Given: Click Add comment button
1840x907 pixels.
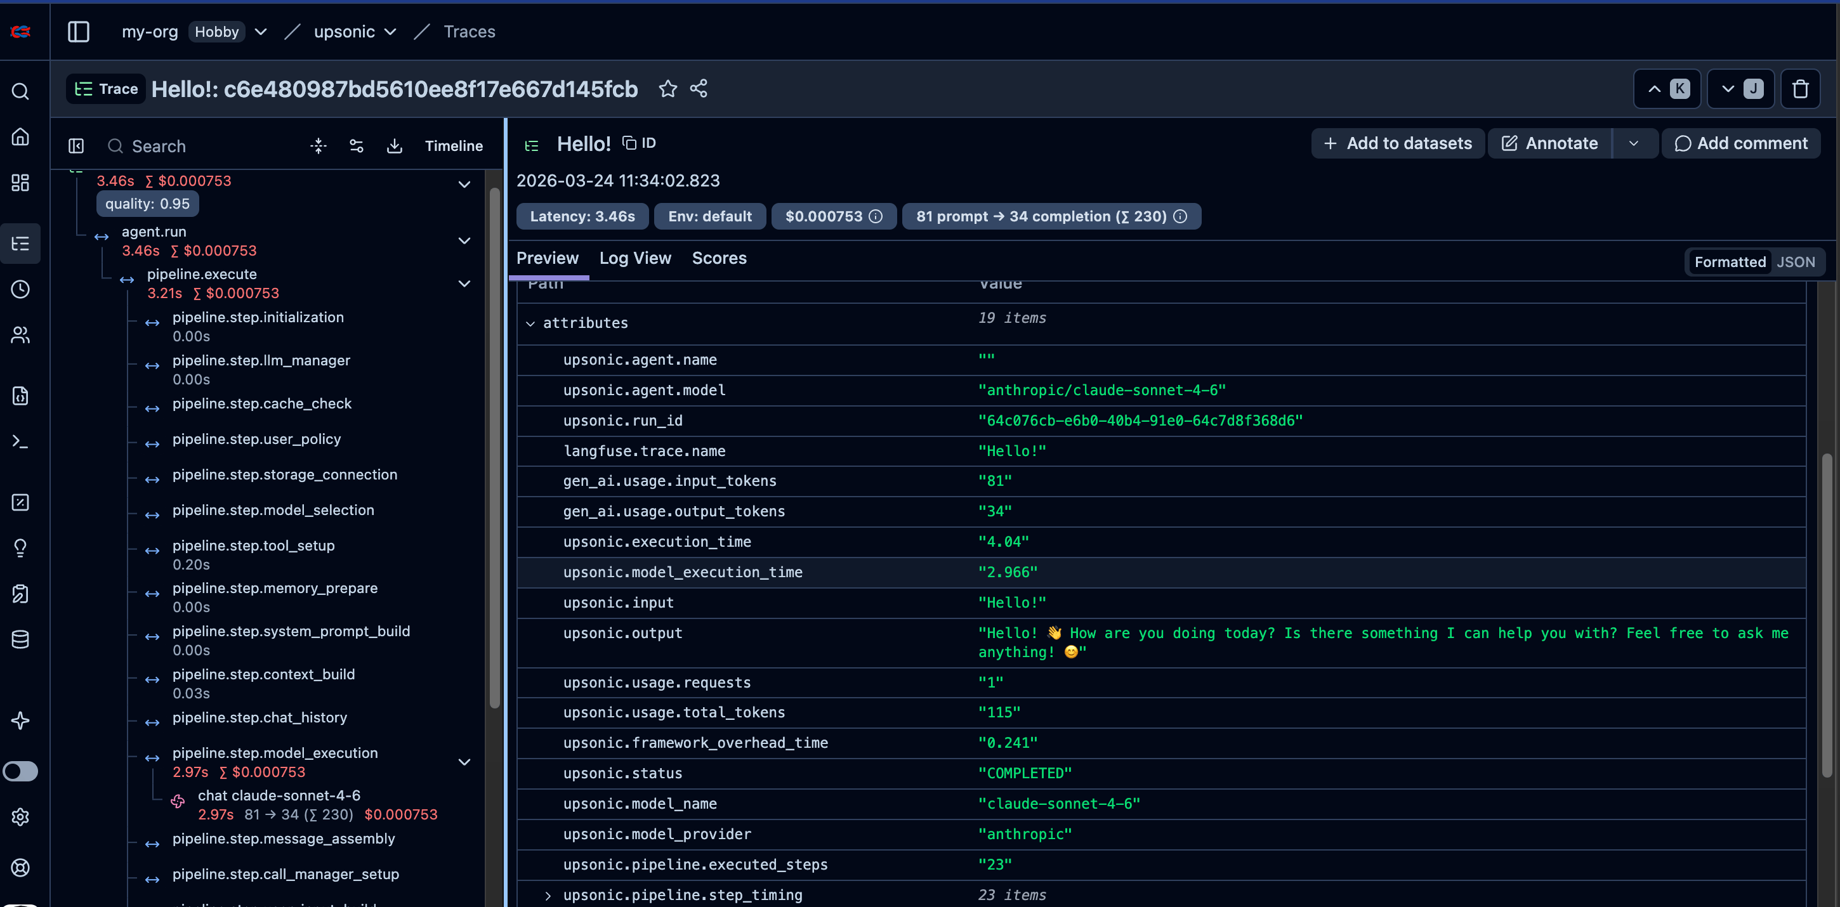Looking at the screenshot, I should (1741, 143).
